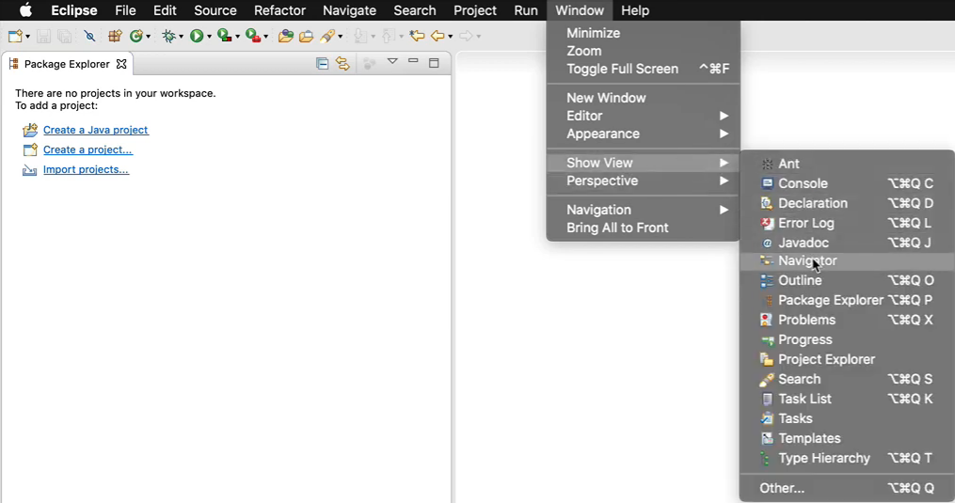
Task: Click the Open Task folder icon
Action: pos(306,36)
